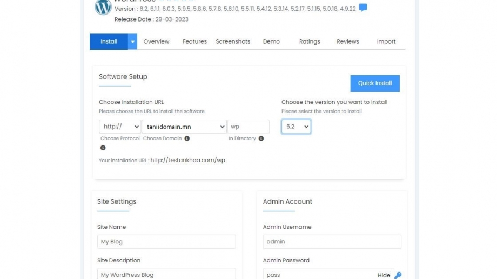The height and width of the screenshot is (279, 497).
Task: Expand the Install tab dropdown arrow
Action: [132, 41]
